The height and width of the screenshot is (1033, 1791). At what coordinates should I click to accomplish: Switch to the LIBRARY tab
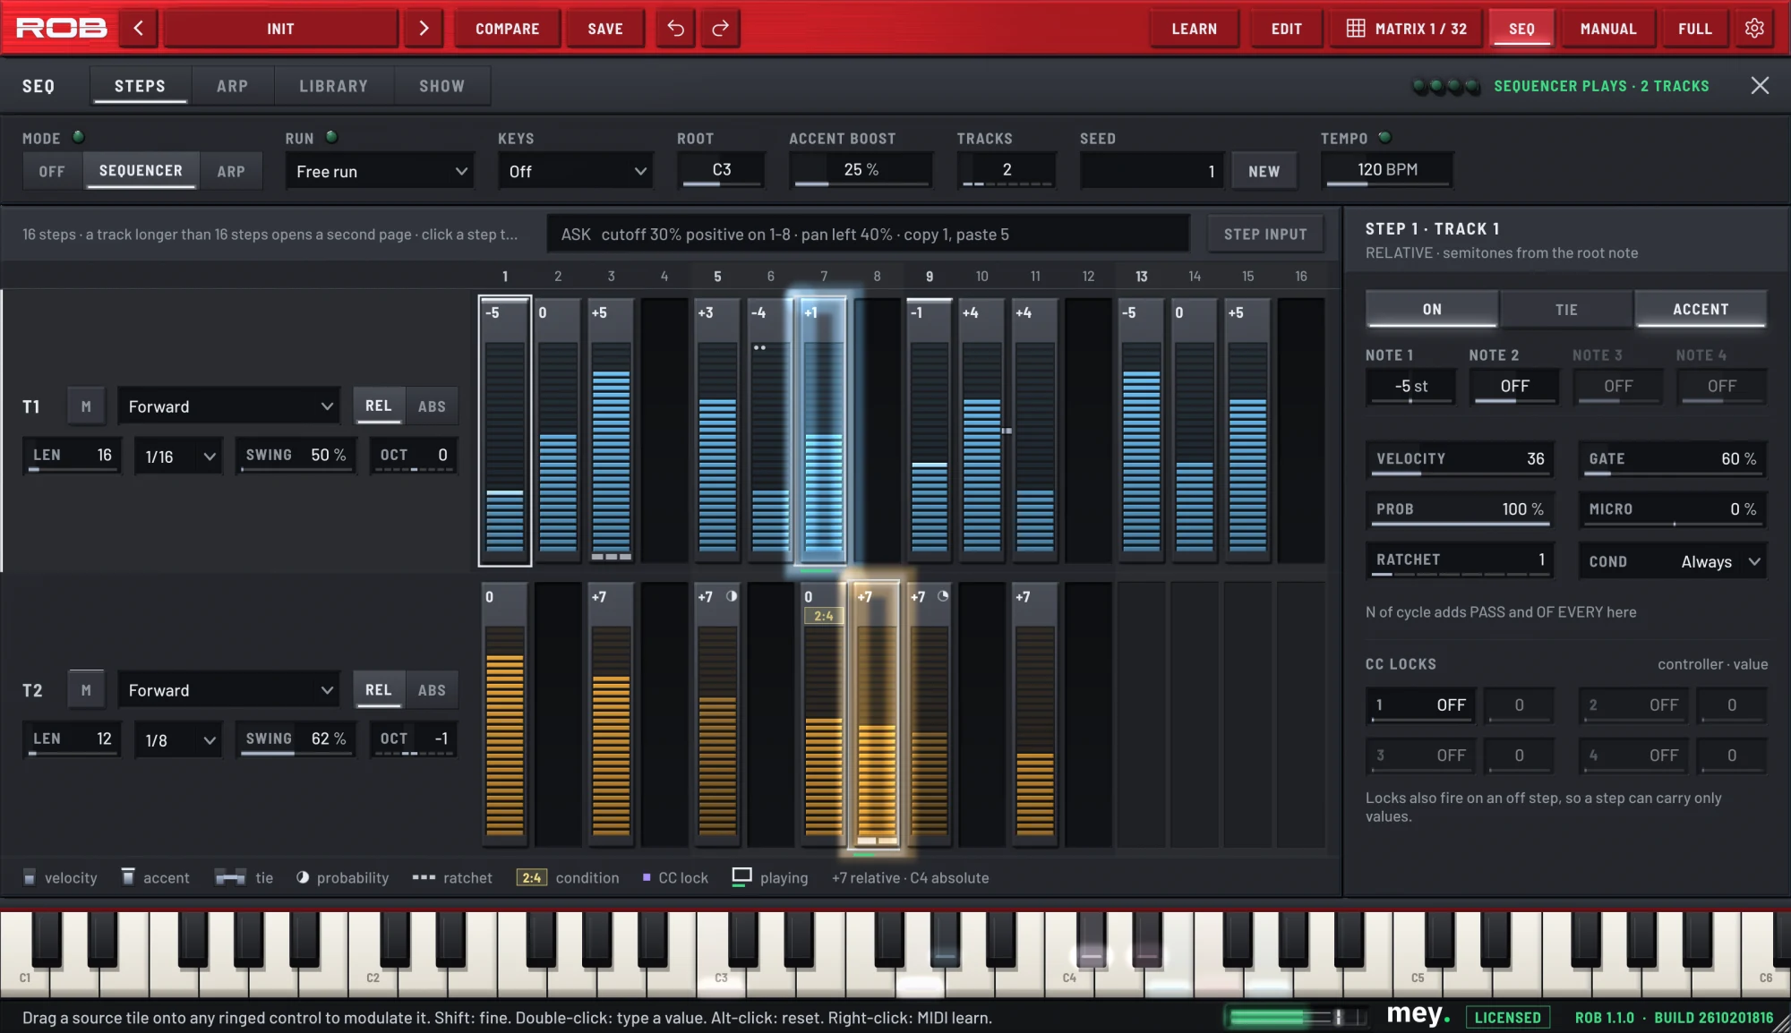333,86
